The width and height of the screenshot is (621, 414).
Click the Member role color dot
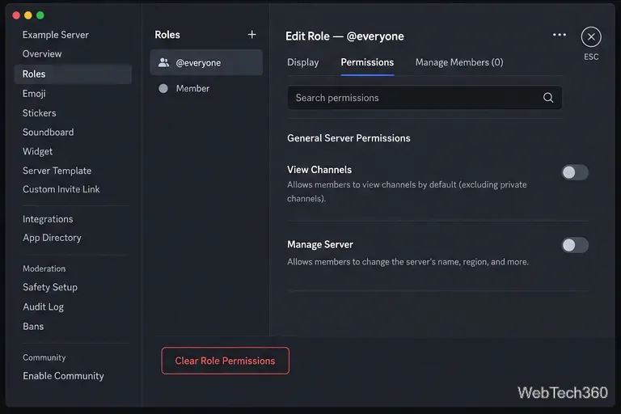click(x=163, y=88)
